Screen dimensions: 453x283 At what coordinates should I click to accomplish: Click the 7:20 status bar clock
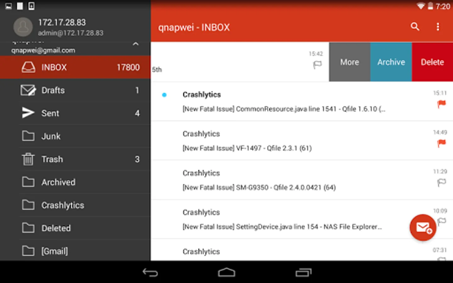pos(443,6)
